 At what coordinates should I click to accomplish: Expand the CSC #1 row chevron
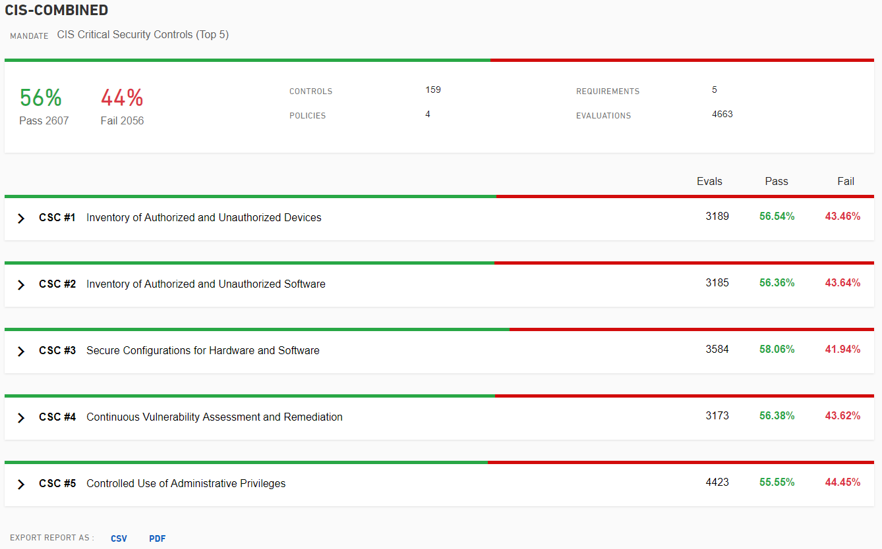click(21, 218)
